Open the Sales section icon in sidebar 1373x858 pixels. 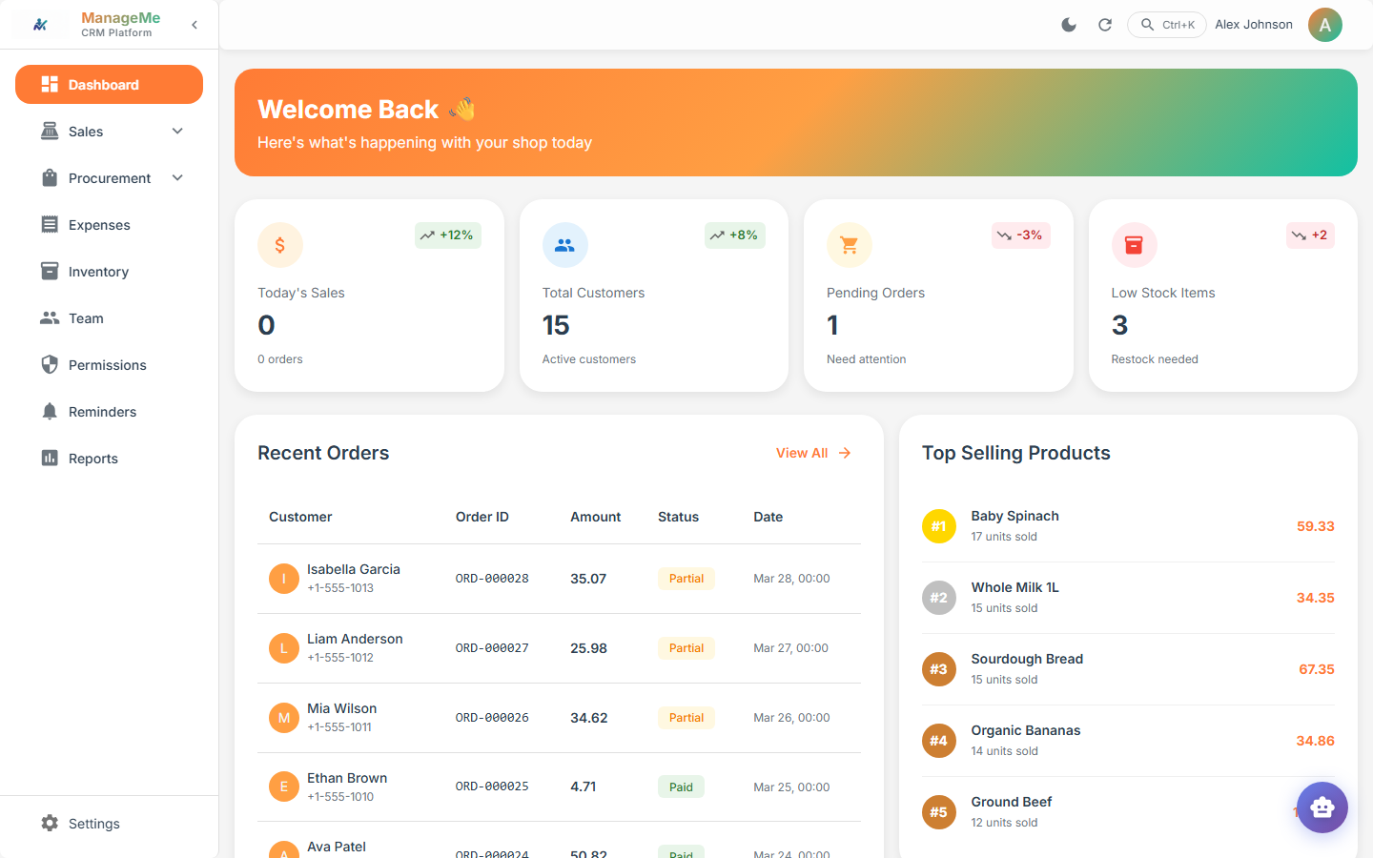tap(50, 131)
